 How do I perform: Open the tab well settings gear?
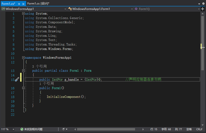tap(203, 4)
